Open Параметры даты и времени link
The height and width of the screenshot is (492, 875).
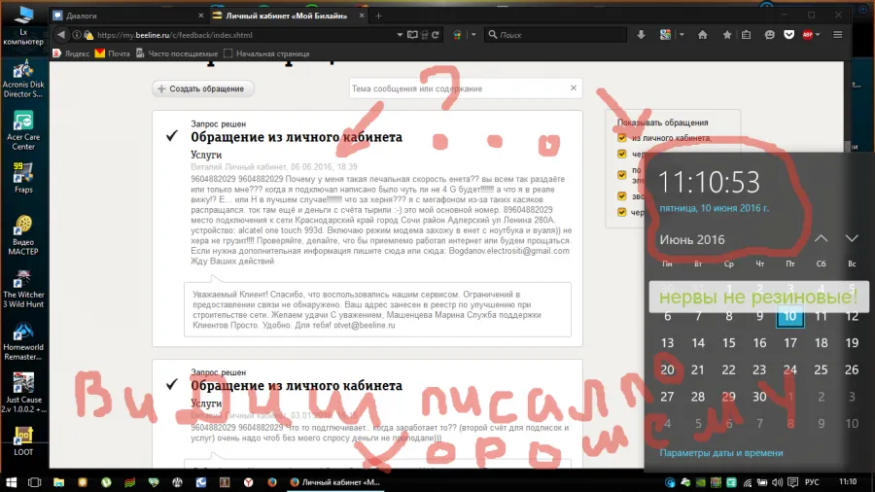click(x=721, y=453)
